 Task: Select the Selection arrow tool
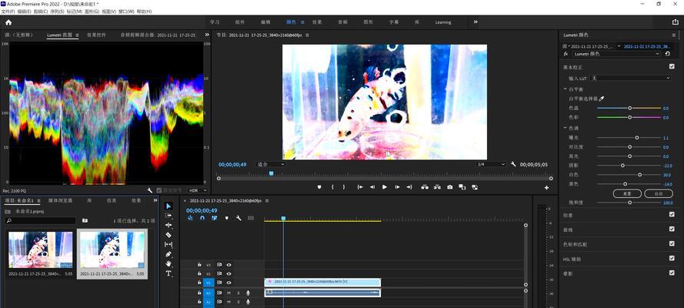pos(168,206)
